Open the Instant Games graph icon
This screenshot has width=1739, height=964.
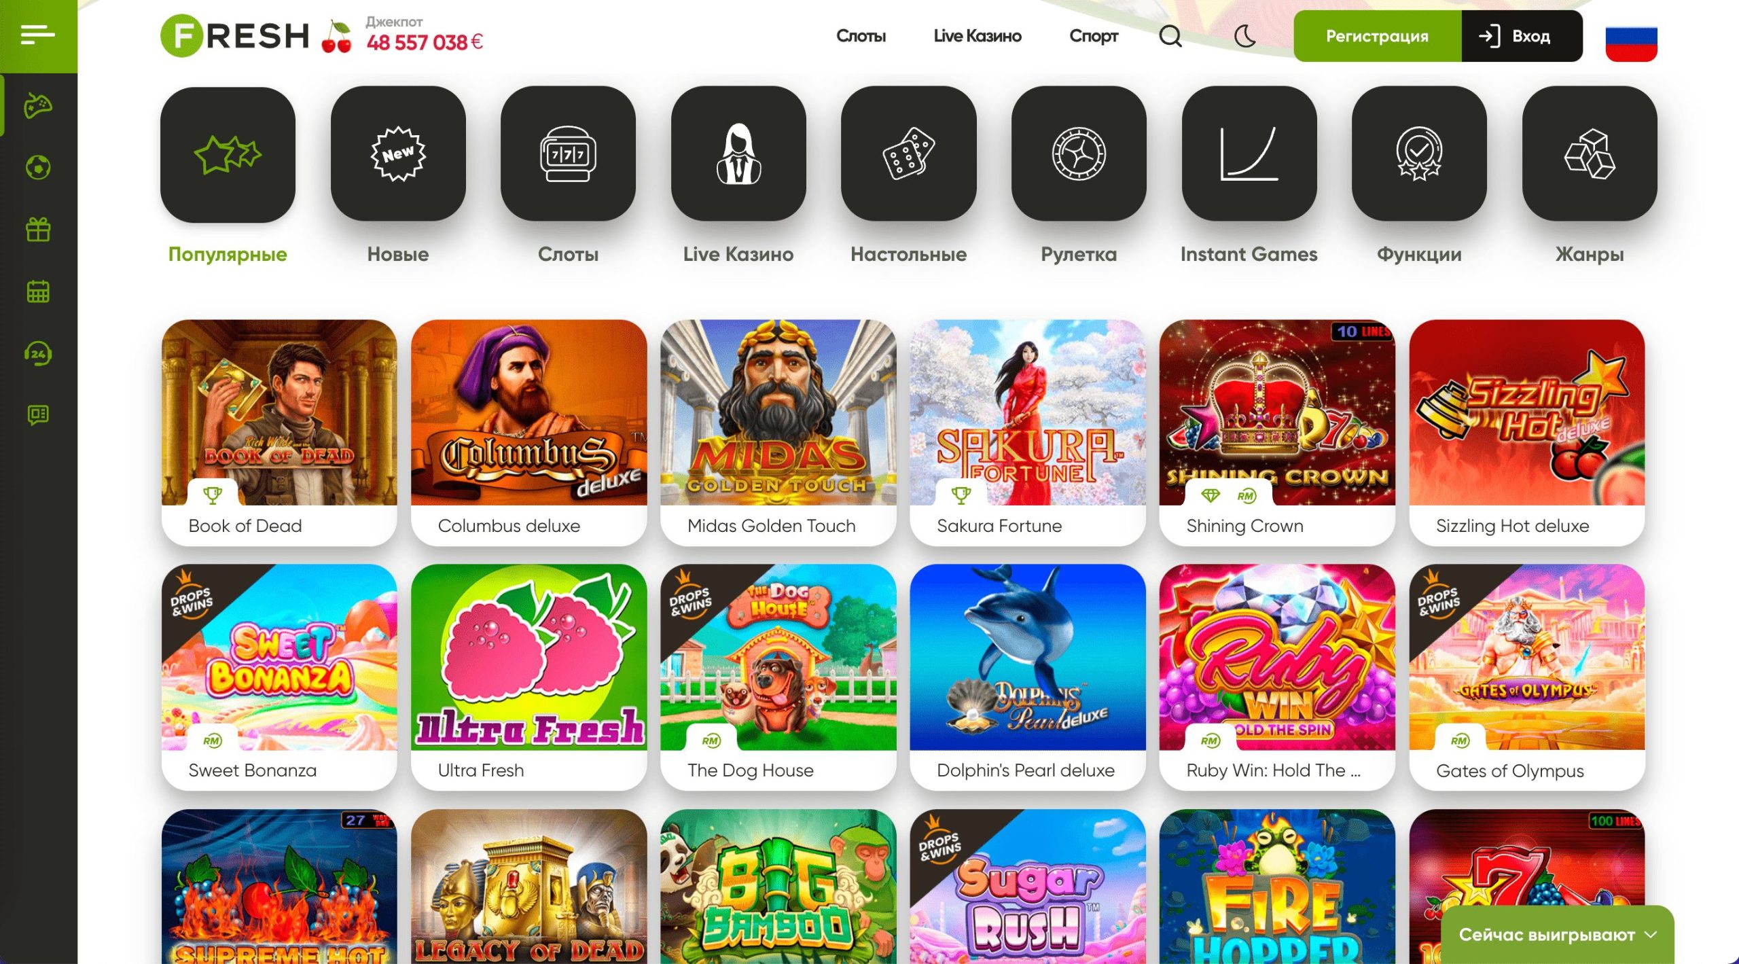point(1249,154)
